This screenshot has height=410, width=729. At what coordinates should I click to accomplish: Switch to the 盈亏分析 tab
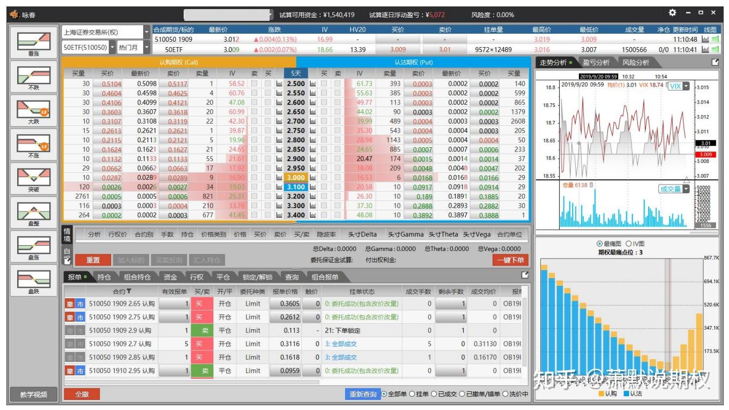click(596, 63)
